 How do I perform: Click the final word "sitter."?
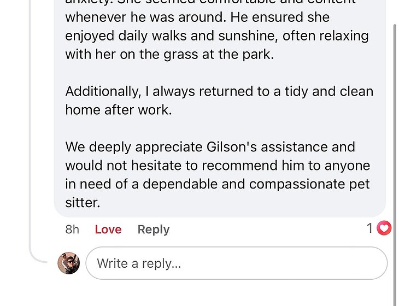pos(83,203)
